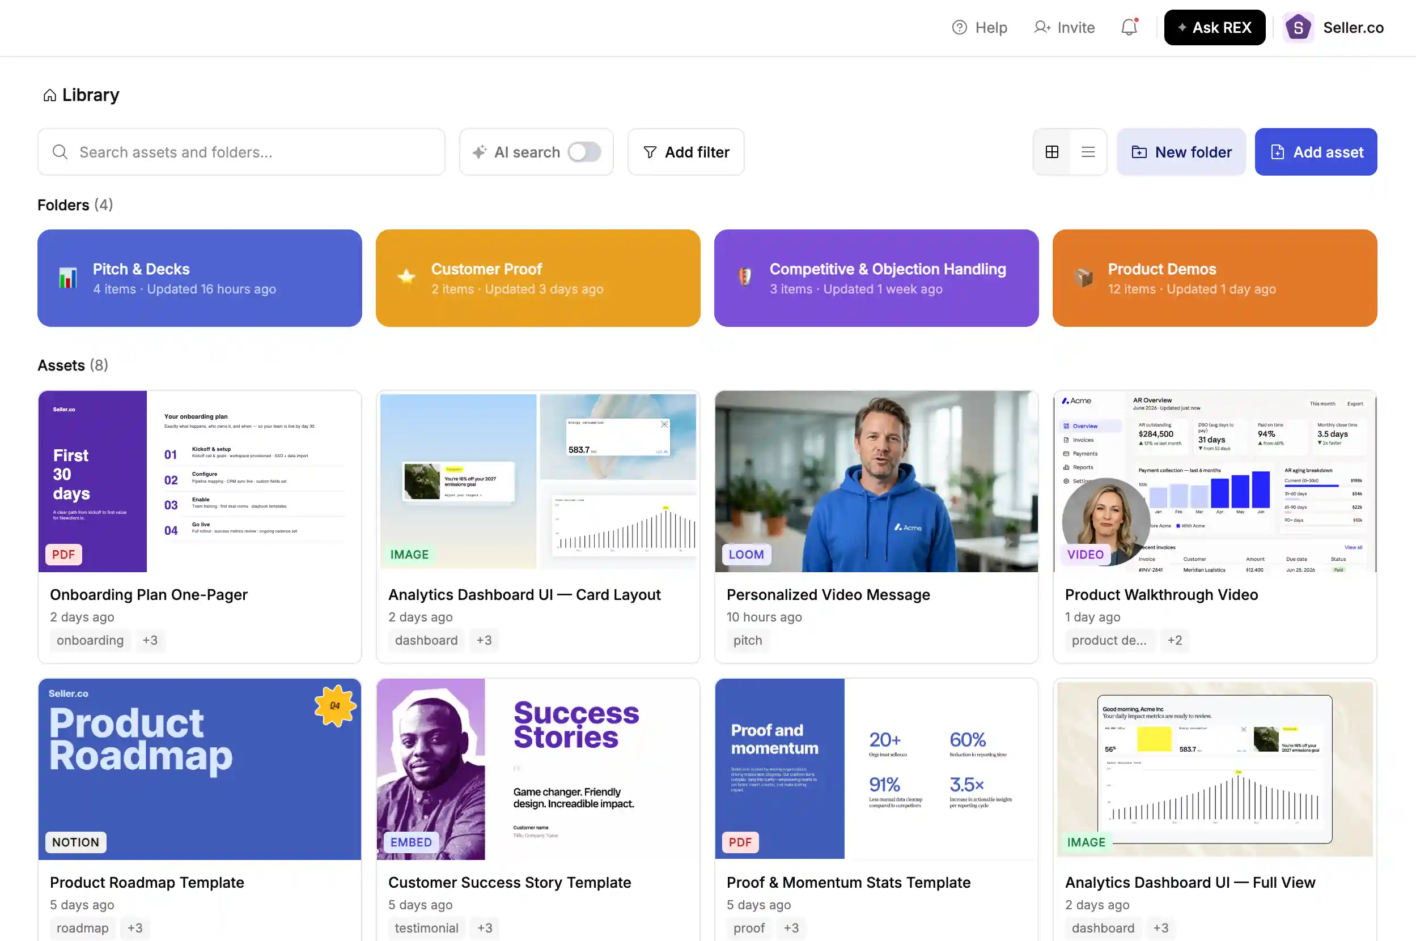Create a New folder
The height and width of the screenshot is (941, 1416).
click(1181, 152)
